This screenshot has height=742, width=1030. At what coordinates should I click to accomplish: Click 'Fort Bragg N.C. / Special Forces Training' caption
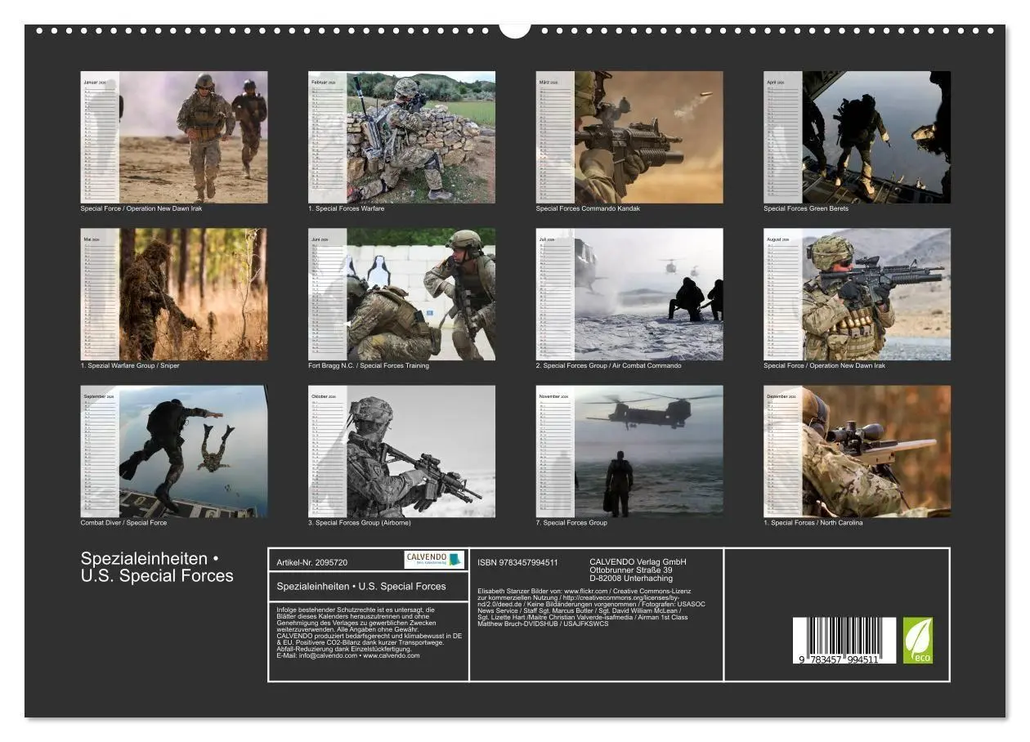tap(369, 365)
